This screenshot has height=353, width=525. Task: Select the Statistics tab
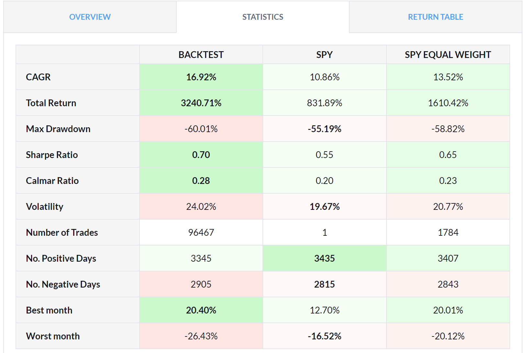coord(263,17)
